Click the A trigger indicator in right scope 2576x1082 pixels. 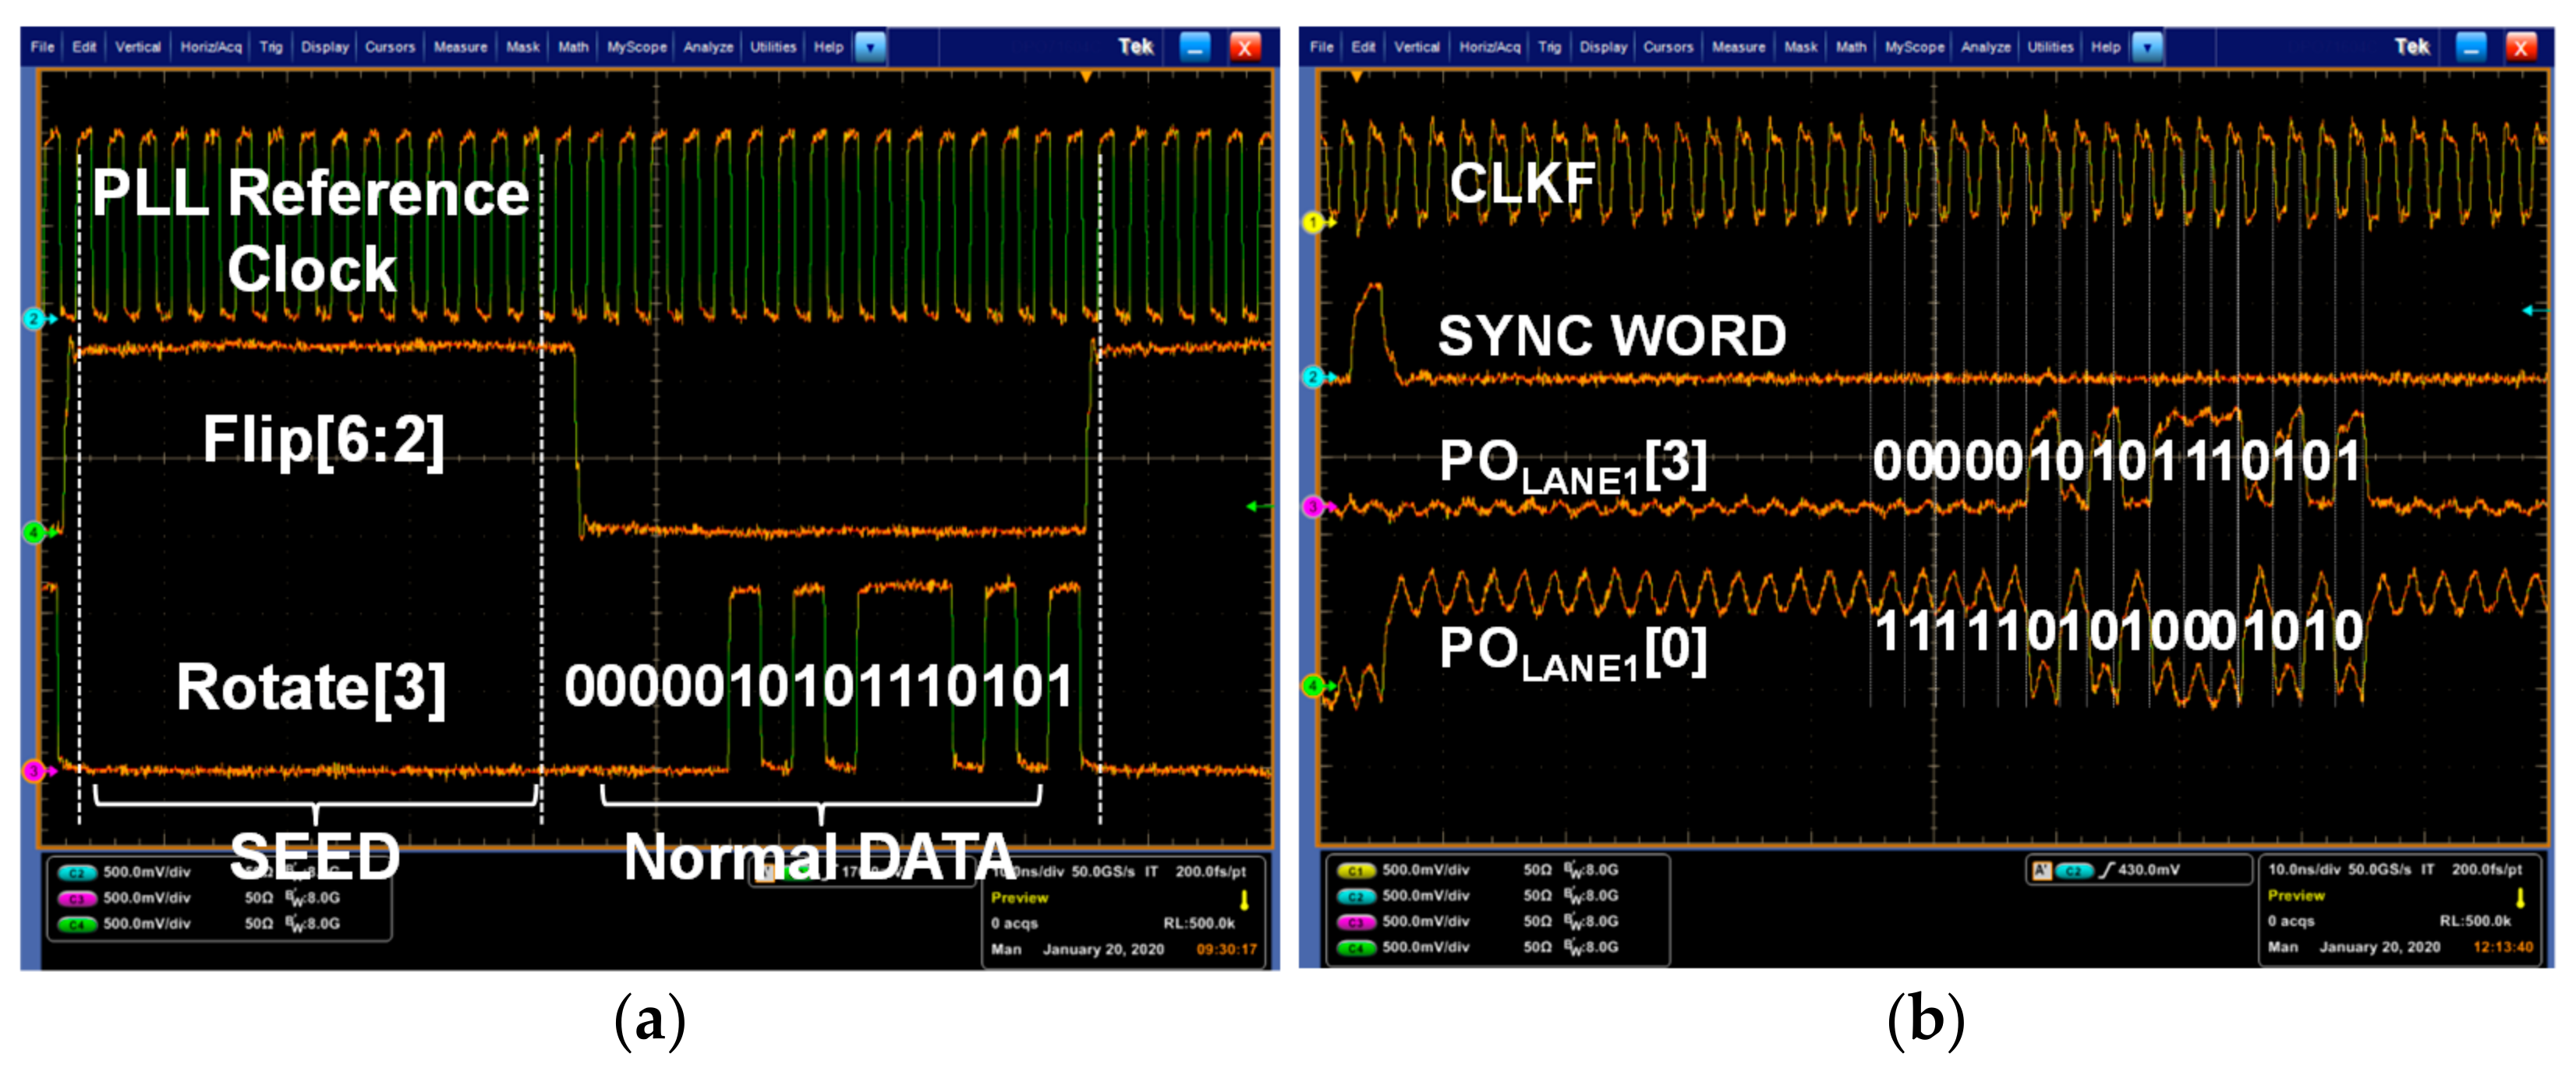pyautogui.click(x=2041, y=871)
